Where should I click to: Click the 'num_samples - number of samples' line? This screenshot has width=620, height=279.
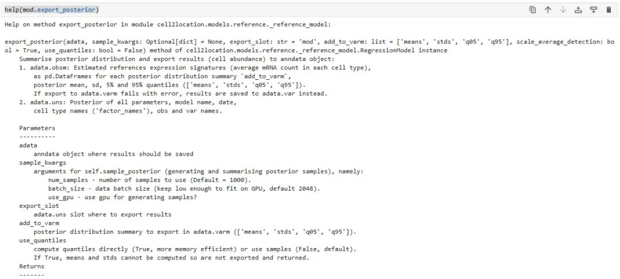[149, 180]
